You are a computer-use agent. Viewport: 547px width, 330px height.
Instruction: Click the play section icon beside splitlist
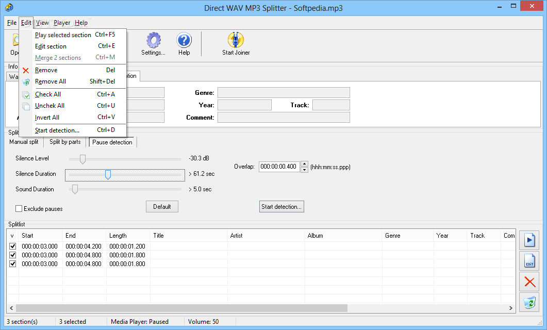[x=529, y=240]
